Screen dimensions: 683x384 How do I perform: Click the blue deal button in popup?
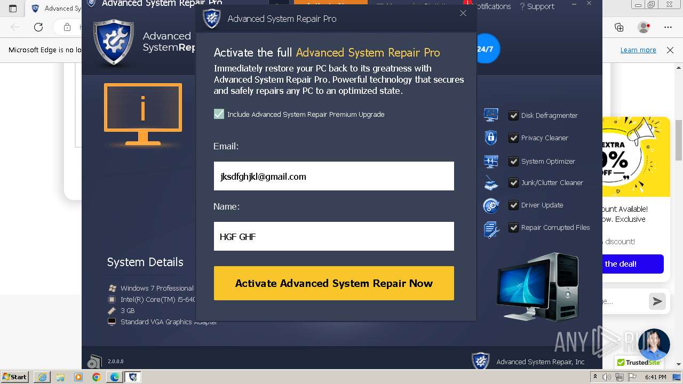click(x=633, y=264)
